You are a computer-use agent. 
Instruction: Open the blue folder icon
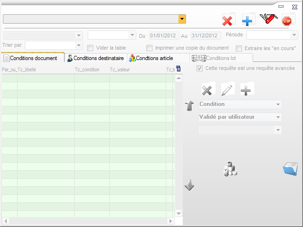coord(289,169)
